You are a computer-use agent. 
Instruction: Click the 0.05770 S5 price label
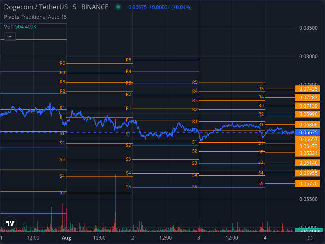point(308,184)
